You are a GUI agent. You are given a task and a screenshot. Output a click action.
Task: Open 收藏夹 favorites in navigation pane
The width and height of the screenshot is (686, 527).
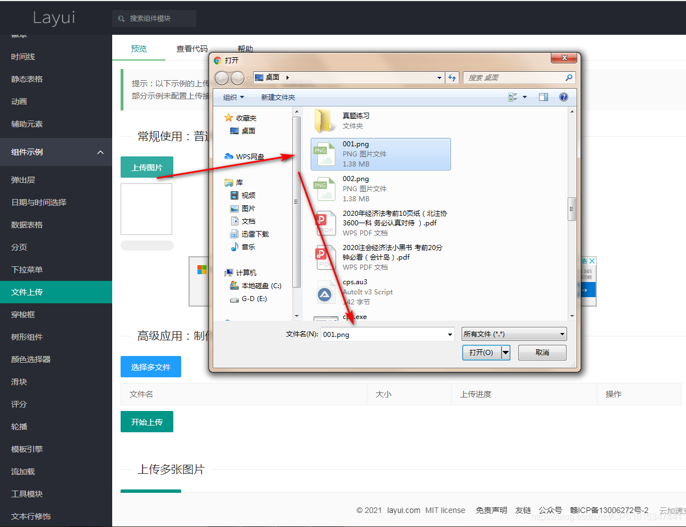[241, 118]
